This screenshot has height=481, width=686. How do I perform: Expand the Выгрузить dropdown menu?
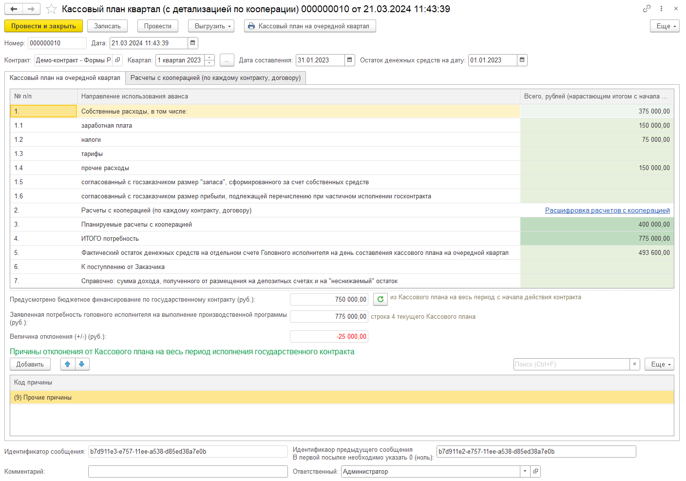[x=211, y=26]
